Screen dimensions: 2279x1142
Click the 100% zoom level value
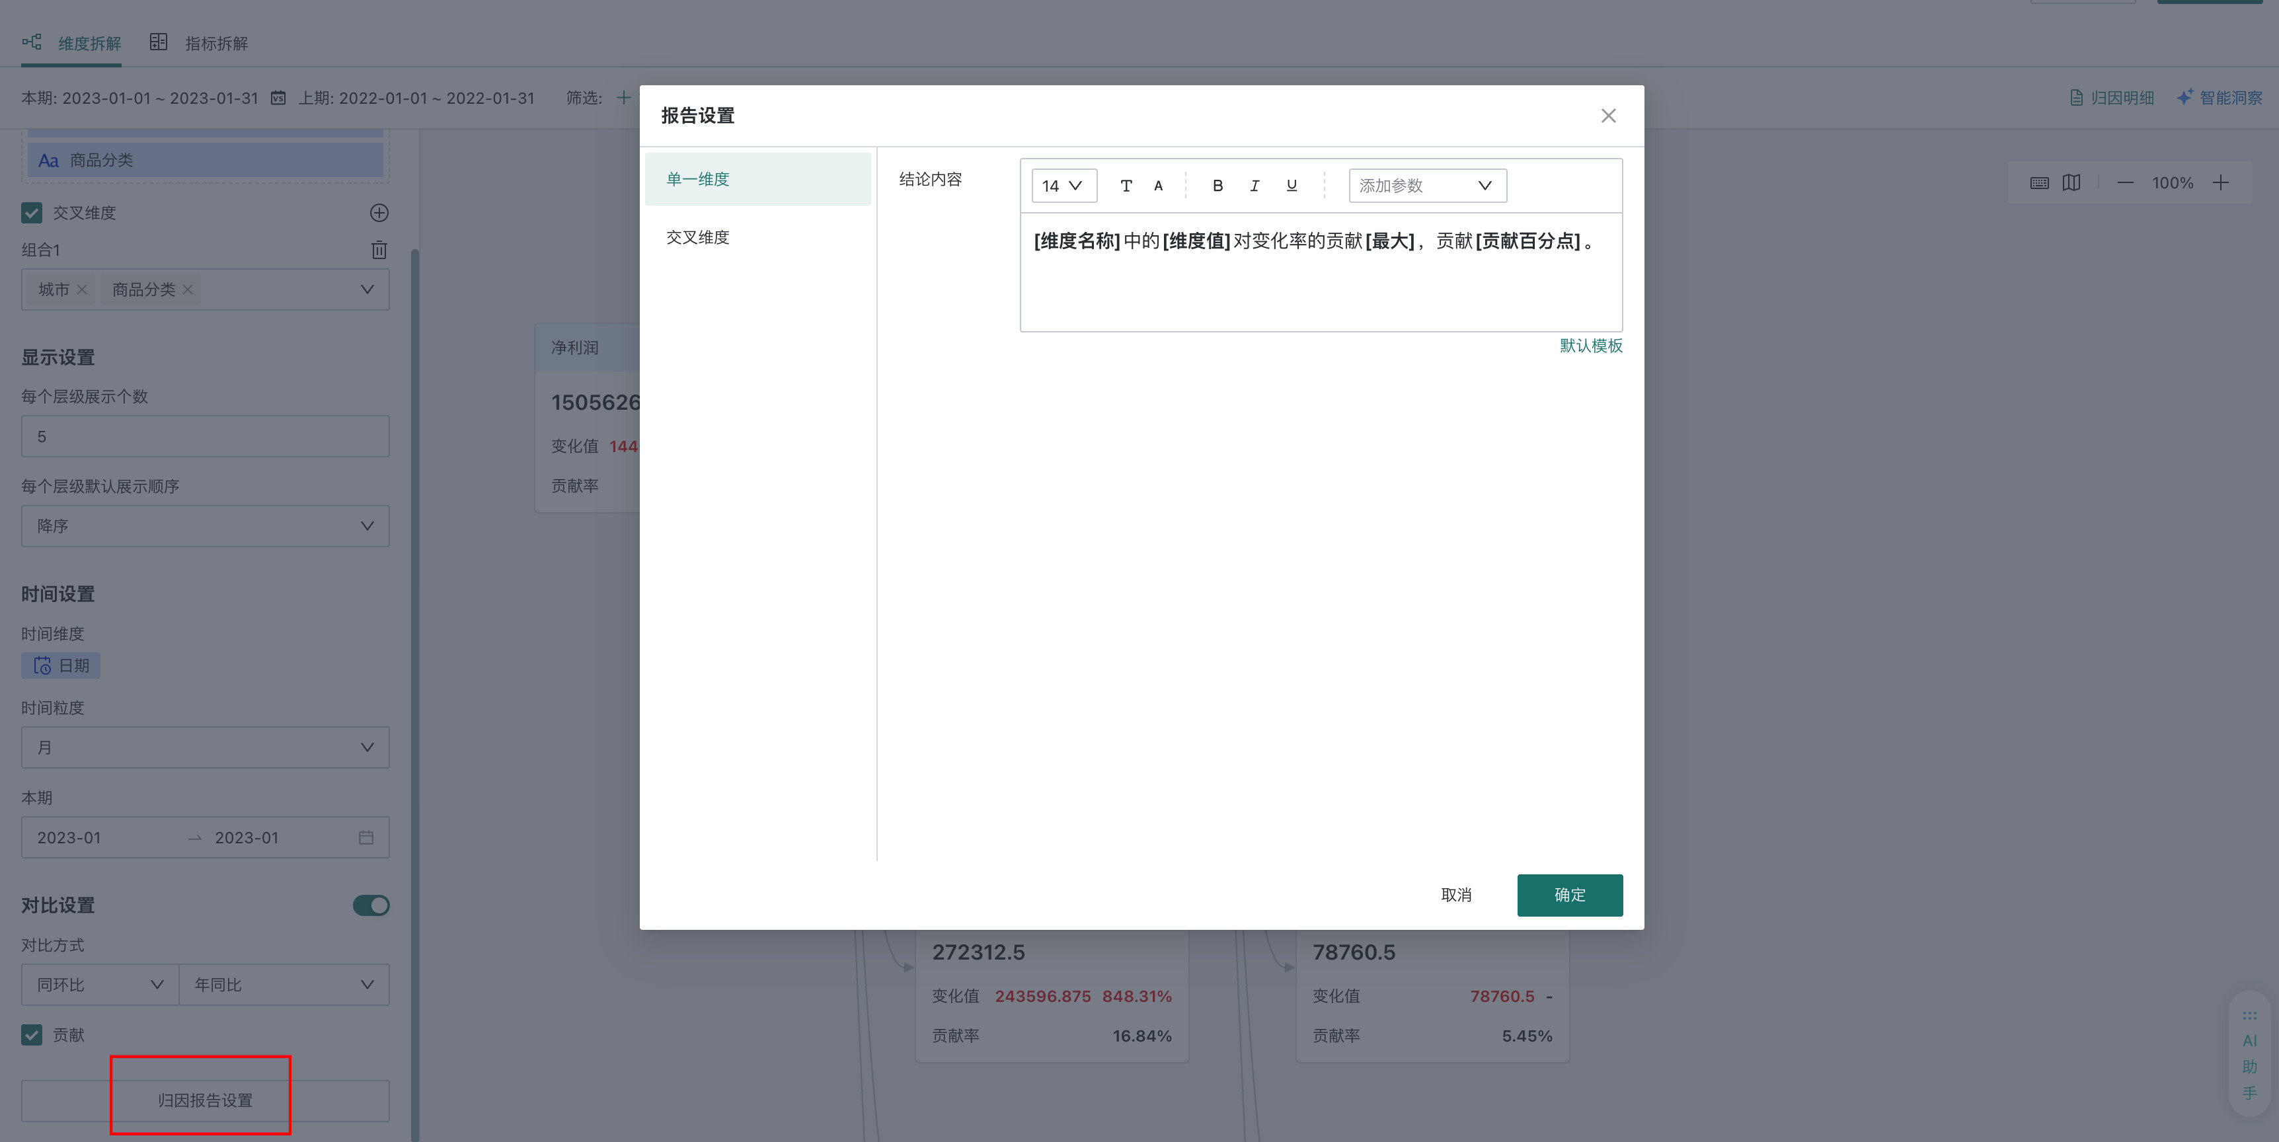(x=2173, y=183)
